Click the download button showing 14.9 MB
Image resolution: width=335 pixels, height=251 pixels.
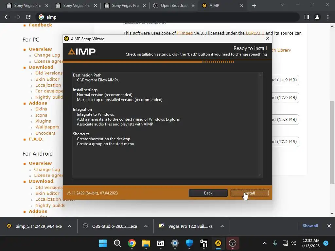click(x=286, y=80)
